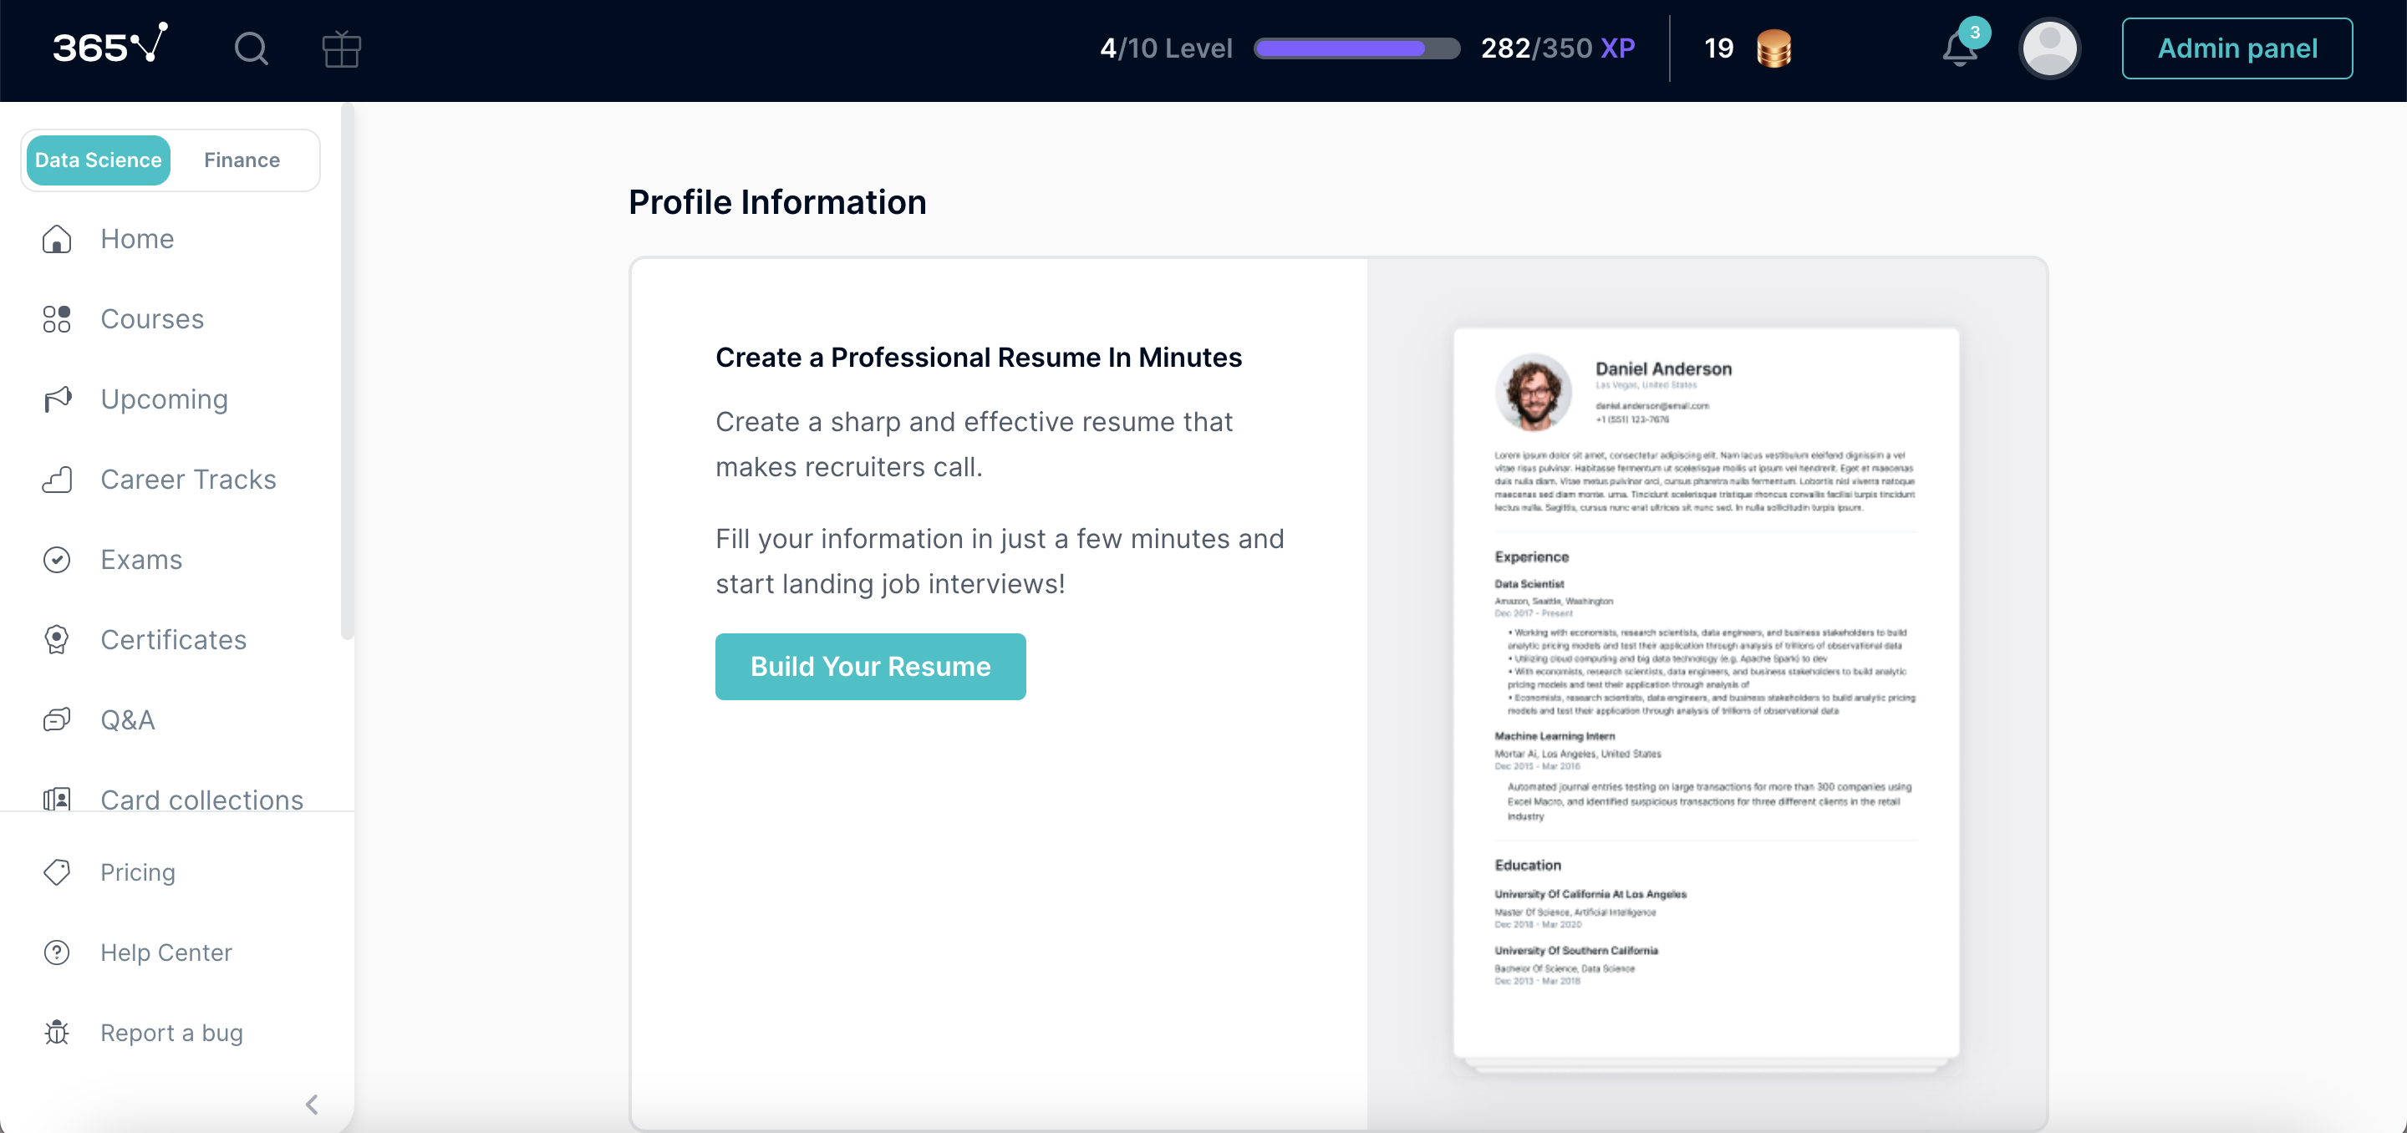
Task: Click the user avatar icon
Action: tap(2049, 48)
